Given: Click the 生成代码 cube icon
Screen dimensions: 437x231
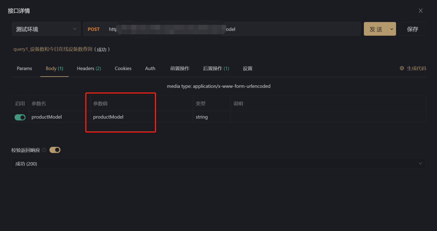Looking at the screenshot, I should [402, 68].
